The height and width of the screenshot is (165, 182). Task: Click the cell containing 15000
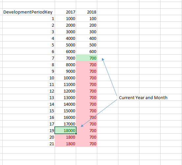point(66,111)
